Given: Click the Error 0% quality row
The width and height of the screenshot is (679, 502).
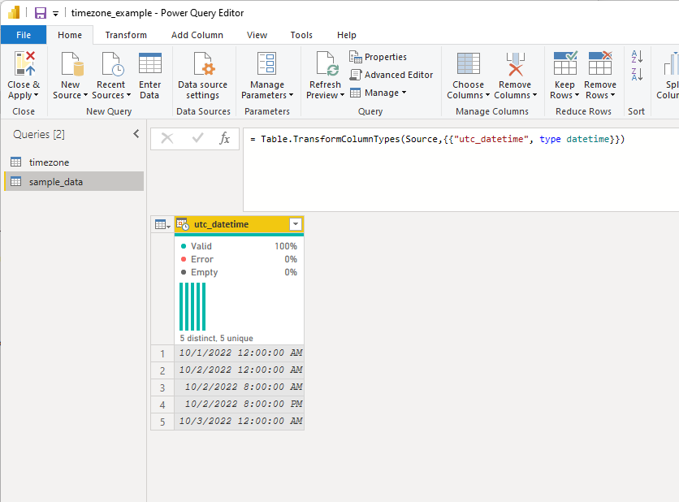Looking at the screenshot, I should 239,259.
